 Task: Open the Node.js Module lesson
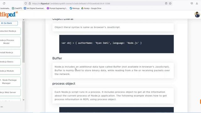(10, 71)
